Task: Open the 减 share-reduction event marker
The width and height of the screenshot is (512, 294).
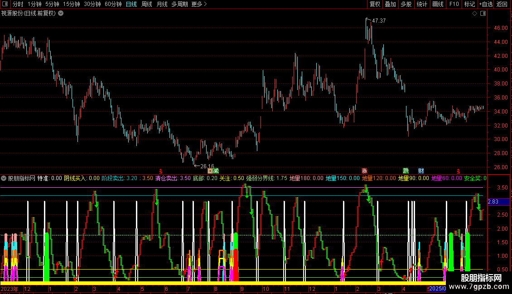Action: point(216,171)
